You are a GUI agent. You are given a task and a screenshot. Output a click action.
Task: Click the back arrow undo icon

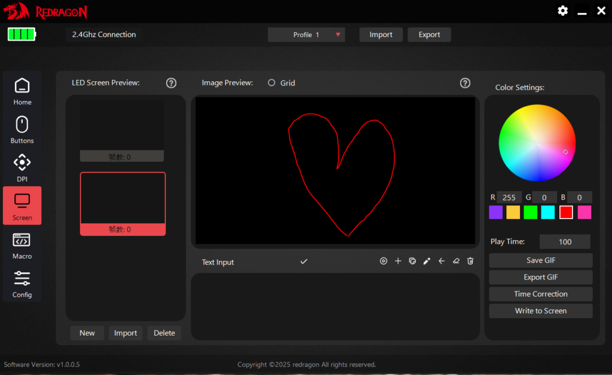442,262
